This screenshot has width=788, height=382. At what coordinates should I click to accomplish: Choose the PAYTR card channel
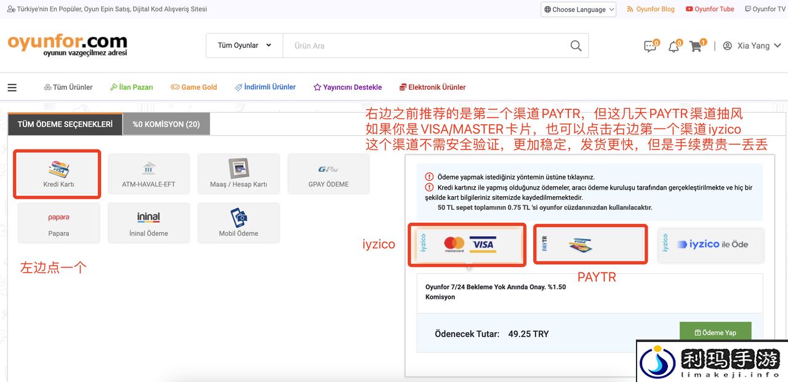[x=590, y=245]
